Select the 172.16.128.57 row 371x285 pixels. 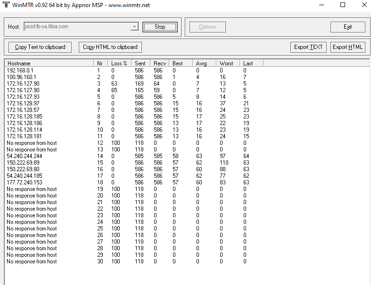134,110
